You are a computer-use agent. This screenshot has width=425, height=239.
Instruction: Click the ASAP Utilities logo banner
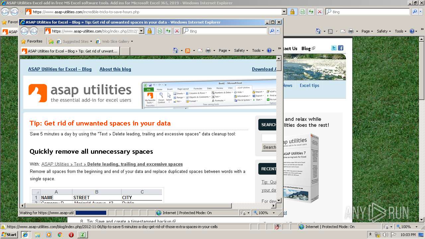80,93
